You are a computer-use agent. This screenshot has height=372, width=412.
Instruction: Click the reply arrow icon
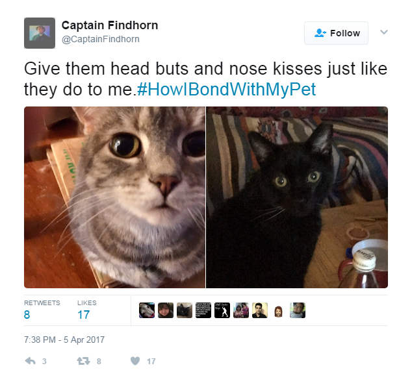pos(30,361)
